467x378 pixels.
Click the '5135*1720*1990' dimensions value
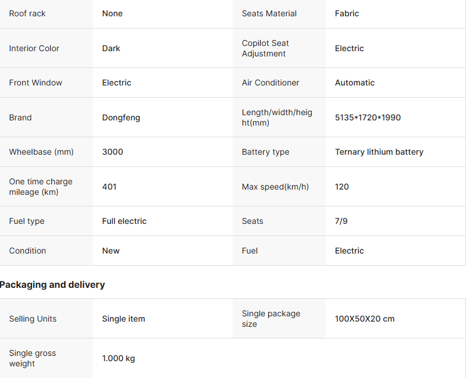pyautogui.click(x=368, y=117)
